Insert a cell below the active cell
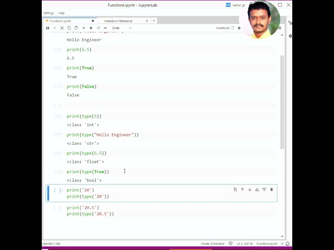 tap(264, 190)
